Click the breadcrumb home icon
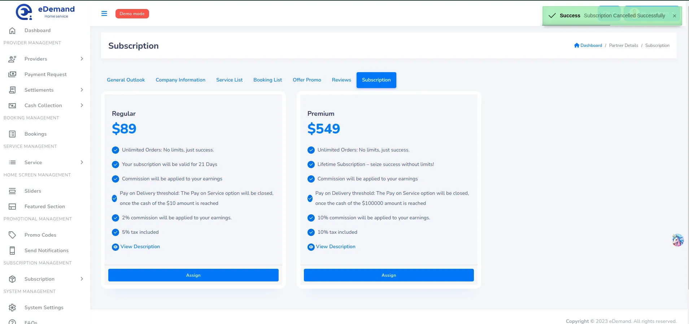The image size is (689, 324). (577, 45)
